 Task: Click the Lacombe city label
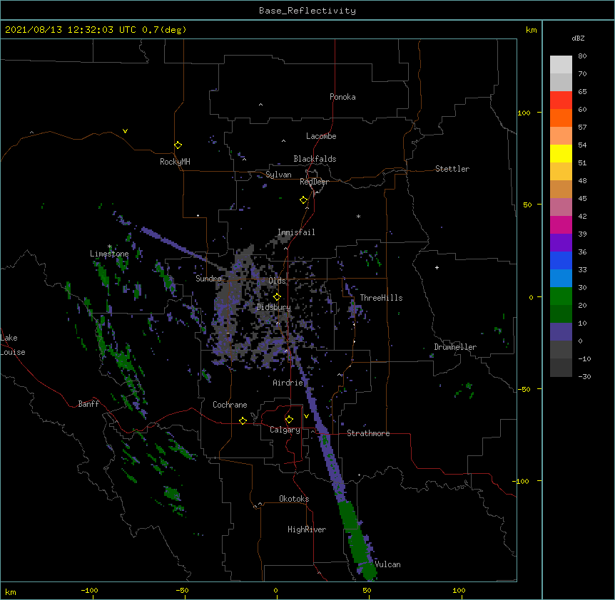point(321,136)
